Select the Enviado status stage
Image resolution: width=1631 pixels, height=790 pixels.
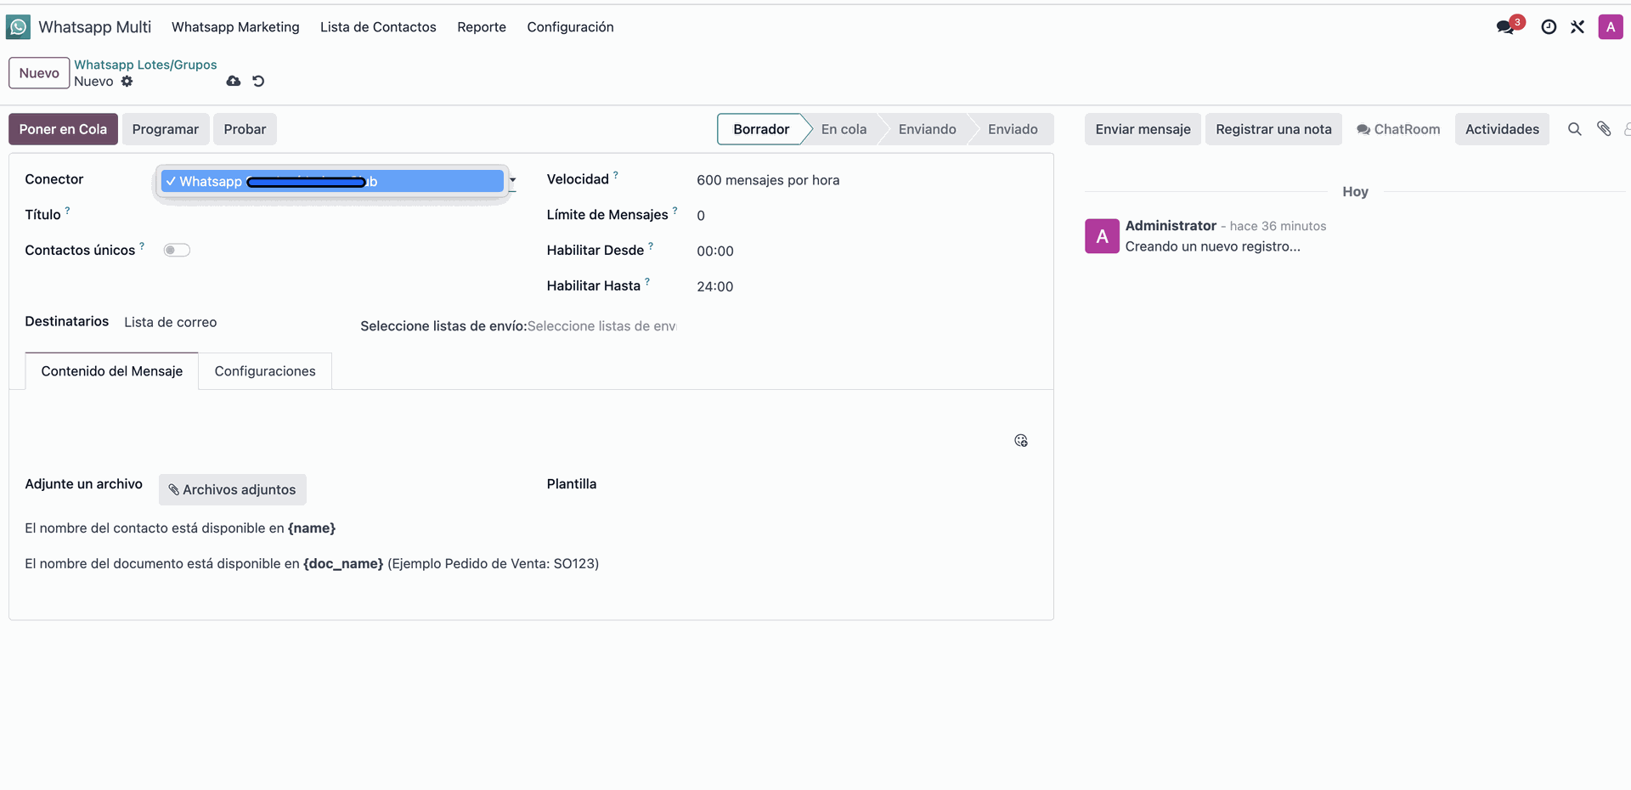(x=1013, y=129)
